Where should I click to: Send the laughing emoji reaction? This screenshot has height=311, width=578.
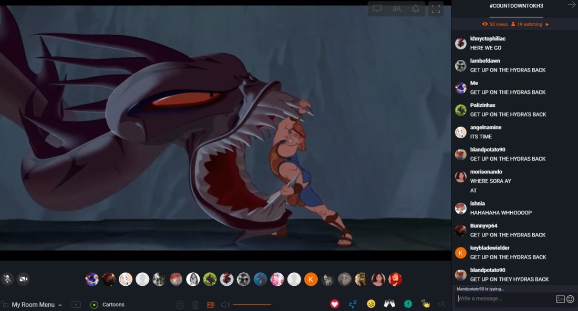coord(371,304)
